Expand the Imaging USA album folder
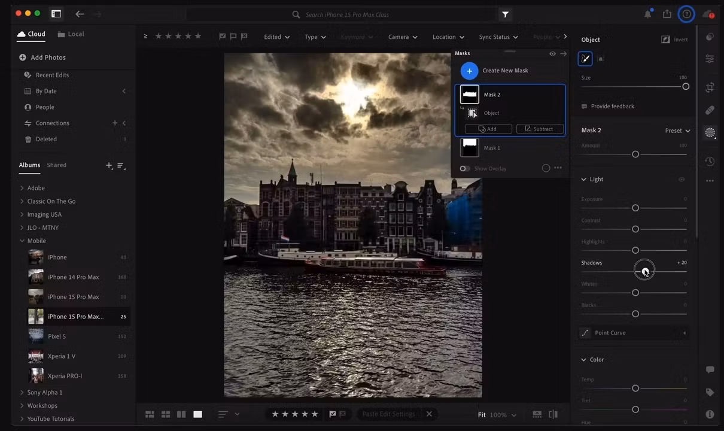Viewport: 724px width, 431px height. coord(22,214)
